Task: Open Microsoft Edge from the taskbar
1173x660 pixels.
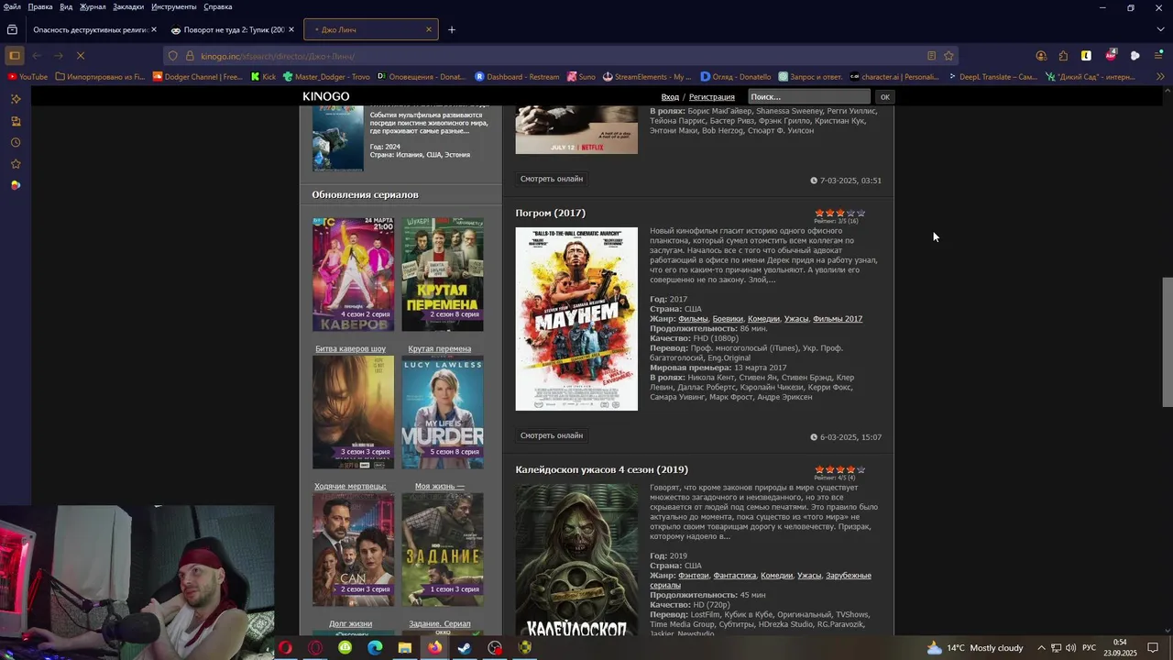Action: pyautogui.click(x=375, y=648)
